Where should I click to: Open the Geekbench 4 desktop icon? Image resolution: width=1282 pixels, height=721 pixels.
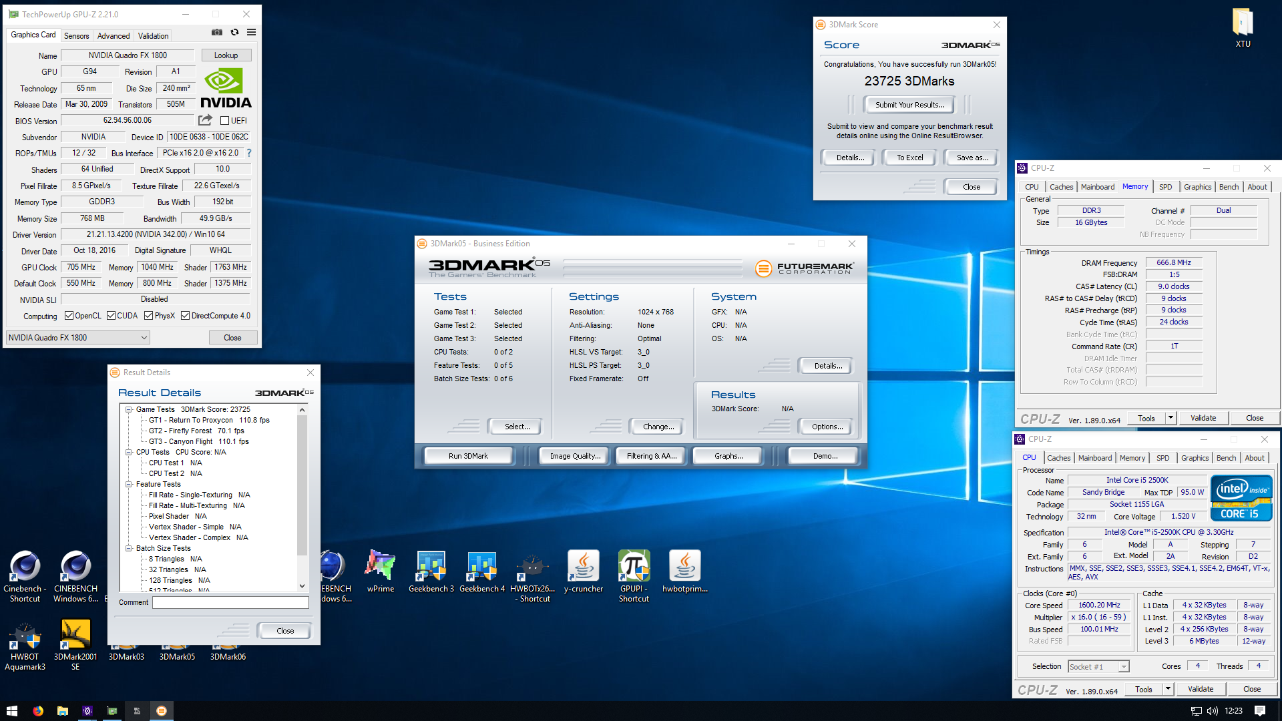[x=482, y=572]
